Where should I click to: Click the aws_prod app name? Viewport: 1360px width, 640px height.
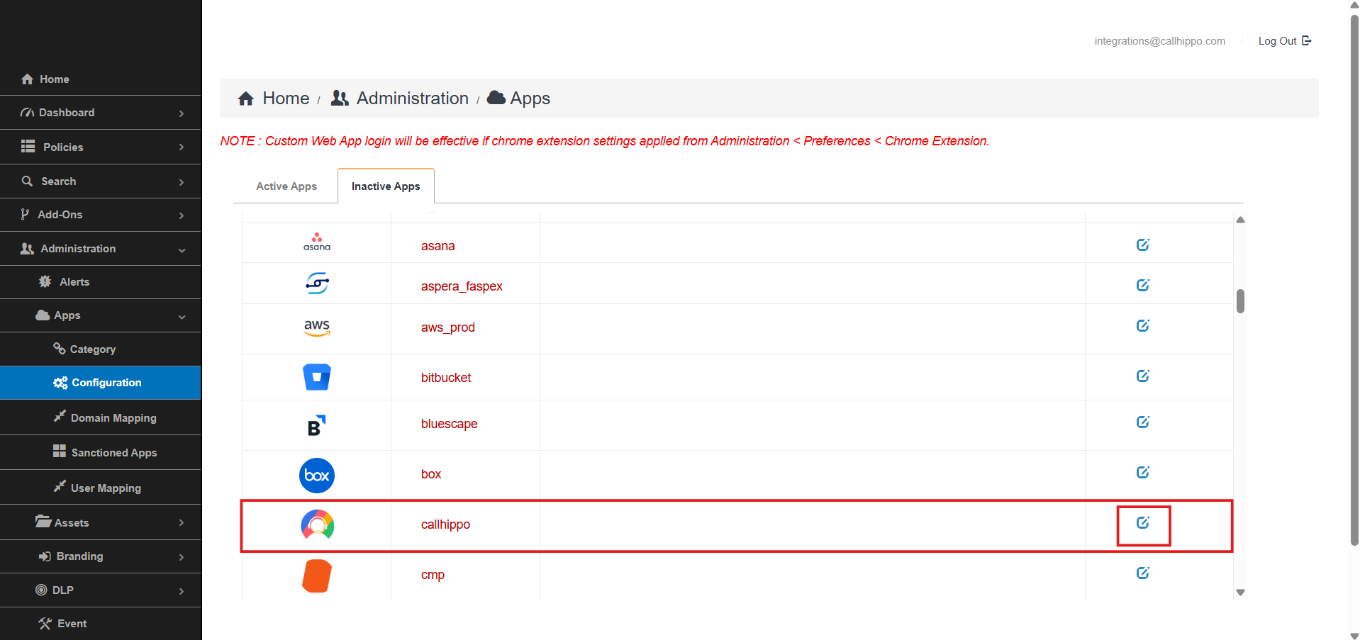pos(448,327)
